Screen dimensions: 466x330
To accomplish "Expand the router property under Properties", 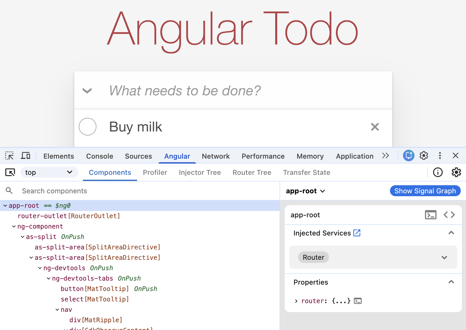I will [x=296, y=301].
